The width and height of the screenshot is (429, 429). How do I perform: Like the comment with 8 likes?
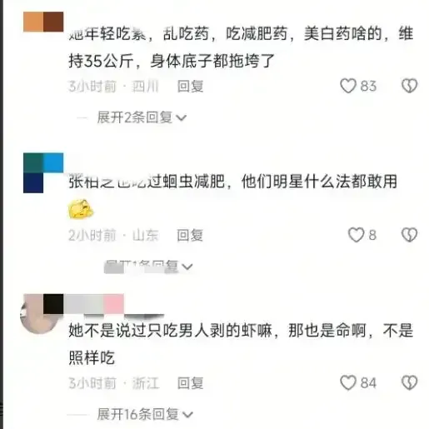click(356, 235)
